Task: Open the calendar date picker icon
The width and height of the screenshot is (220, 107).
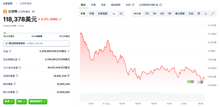Action: pos(199,14)
